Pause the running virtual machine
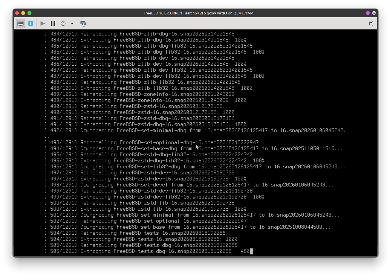Screen dimensions: 391x276 pos(53,23)
